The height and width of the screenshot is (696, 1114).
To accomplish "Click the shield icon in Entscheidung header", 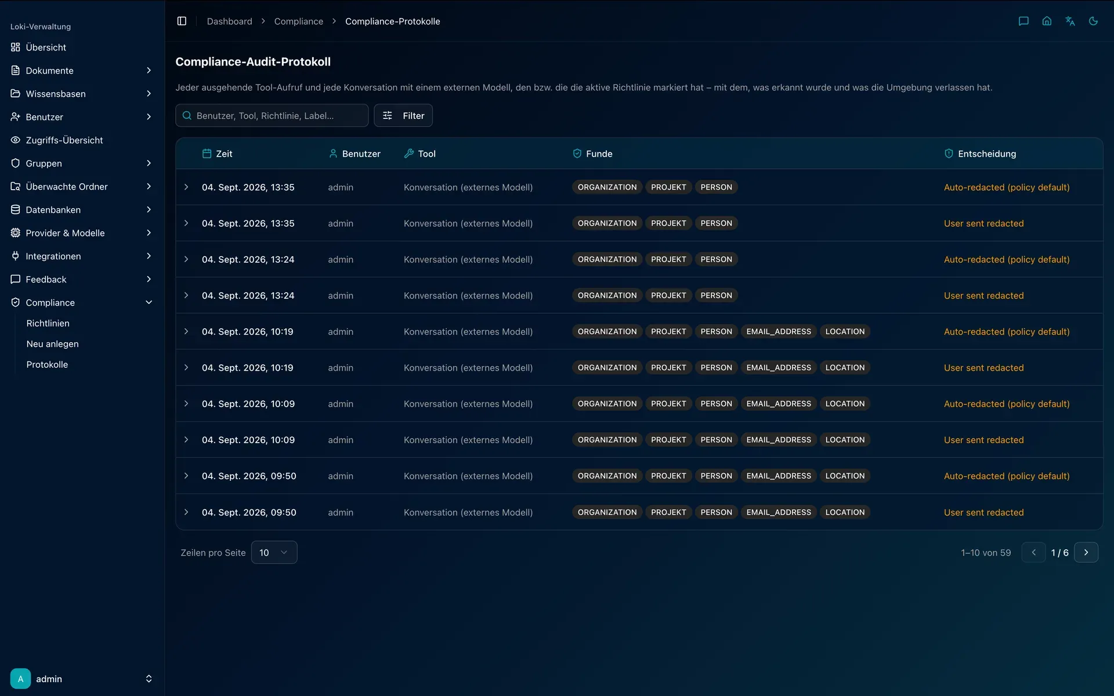I will tap(949, 153).
